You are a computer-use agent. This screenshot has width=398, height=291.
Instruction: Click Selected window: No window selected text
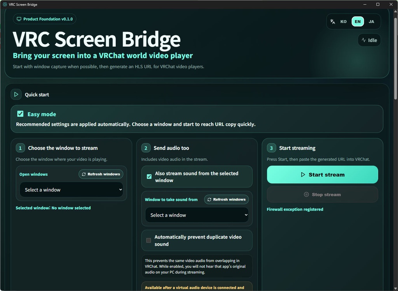point(53,208)
